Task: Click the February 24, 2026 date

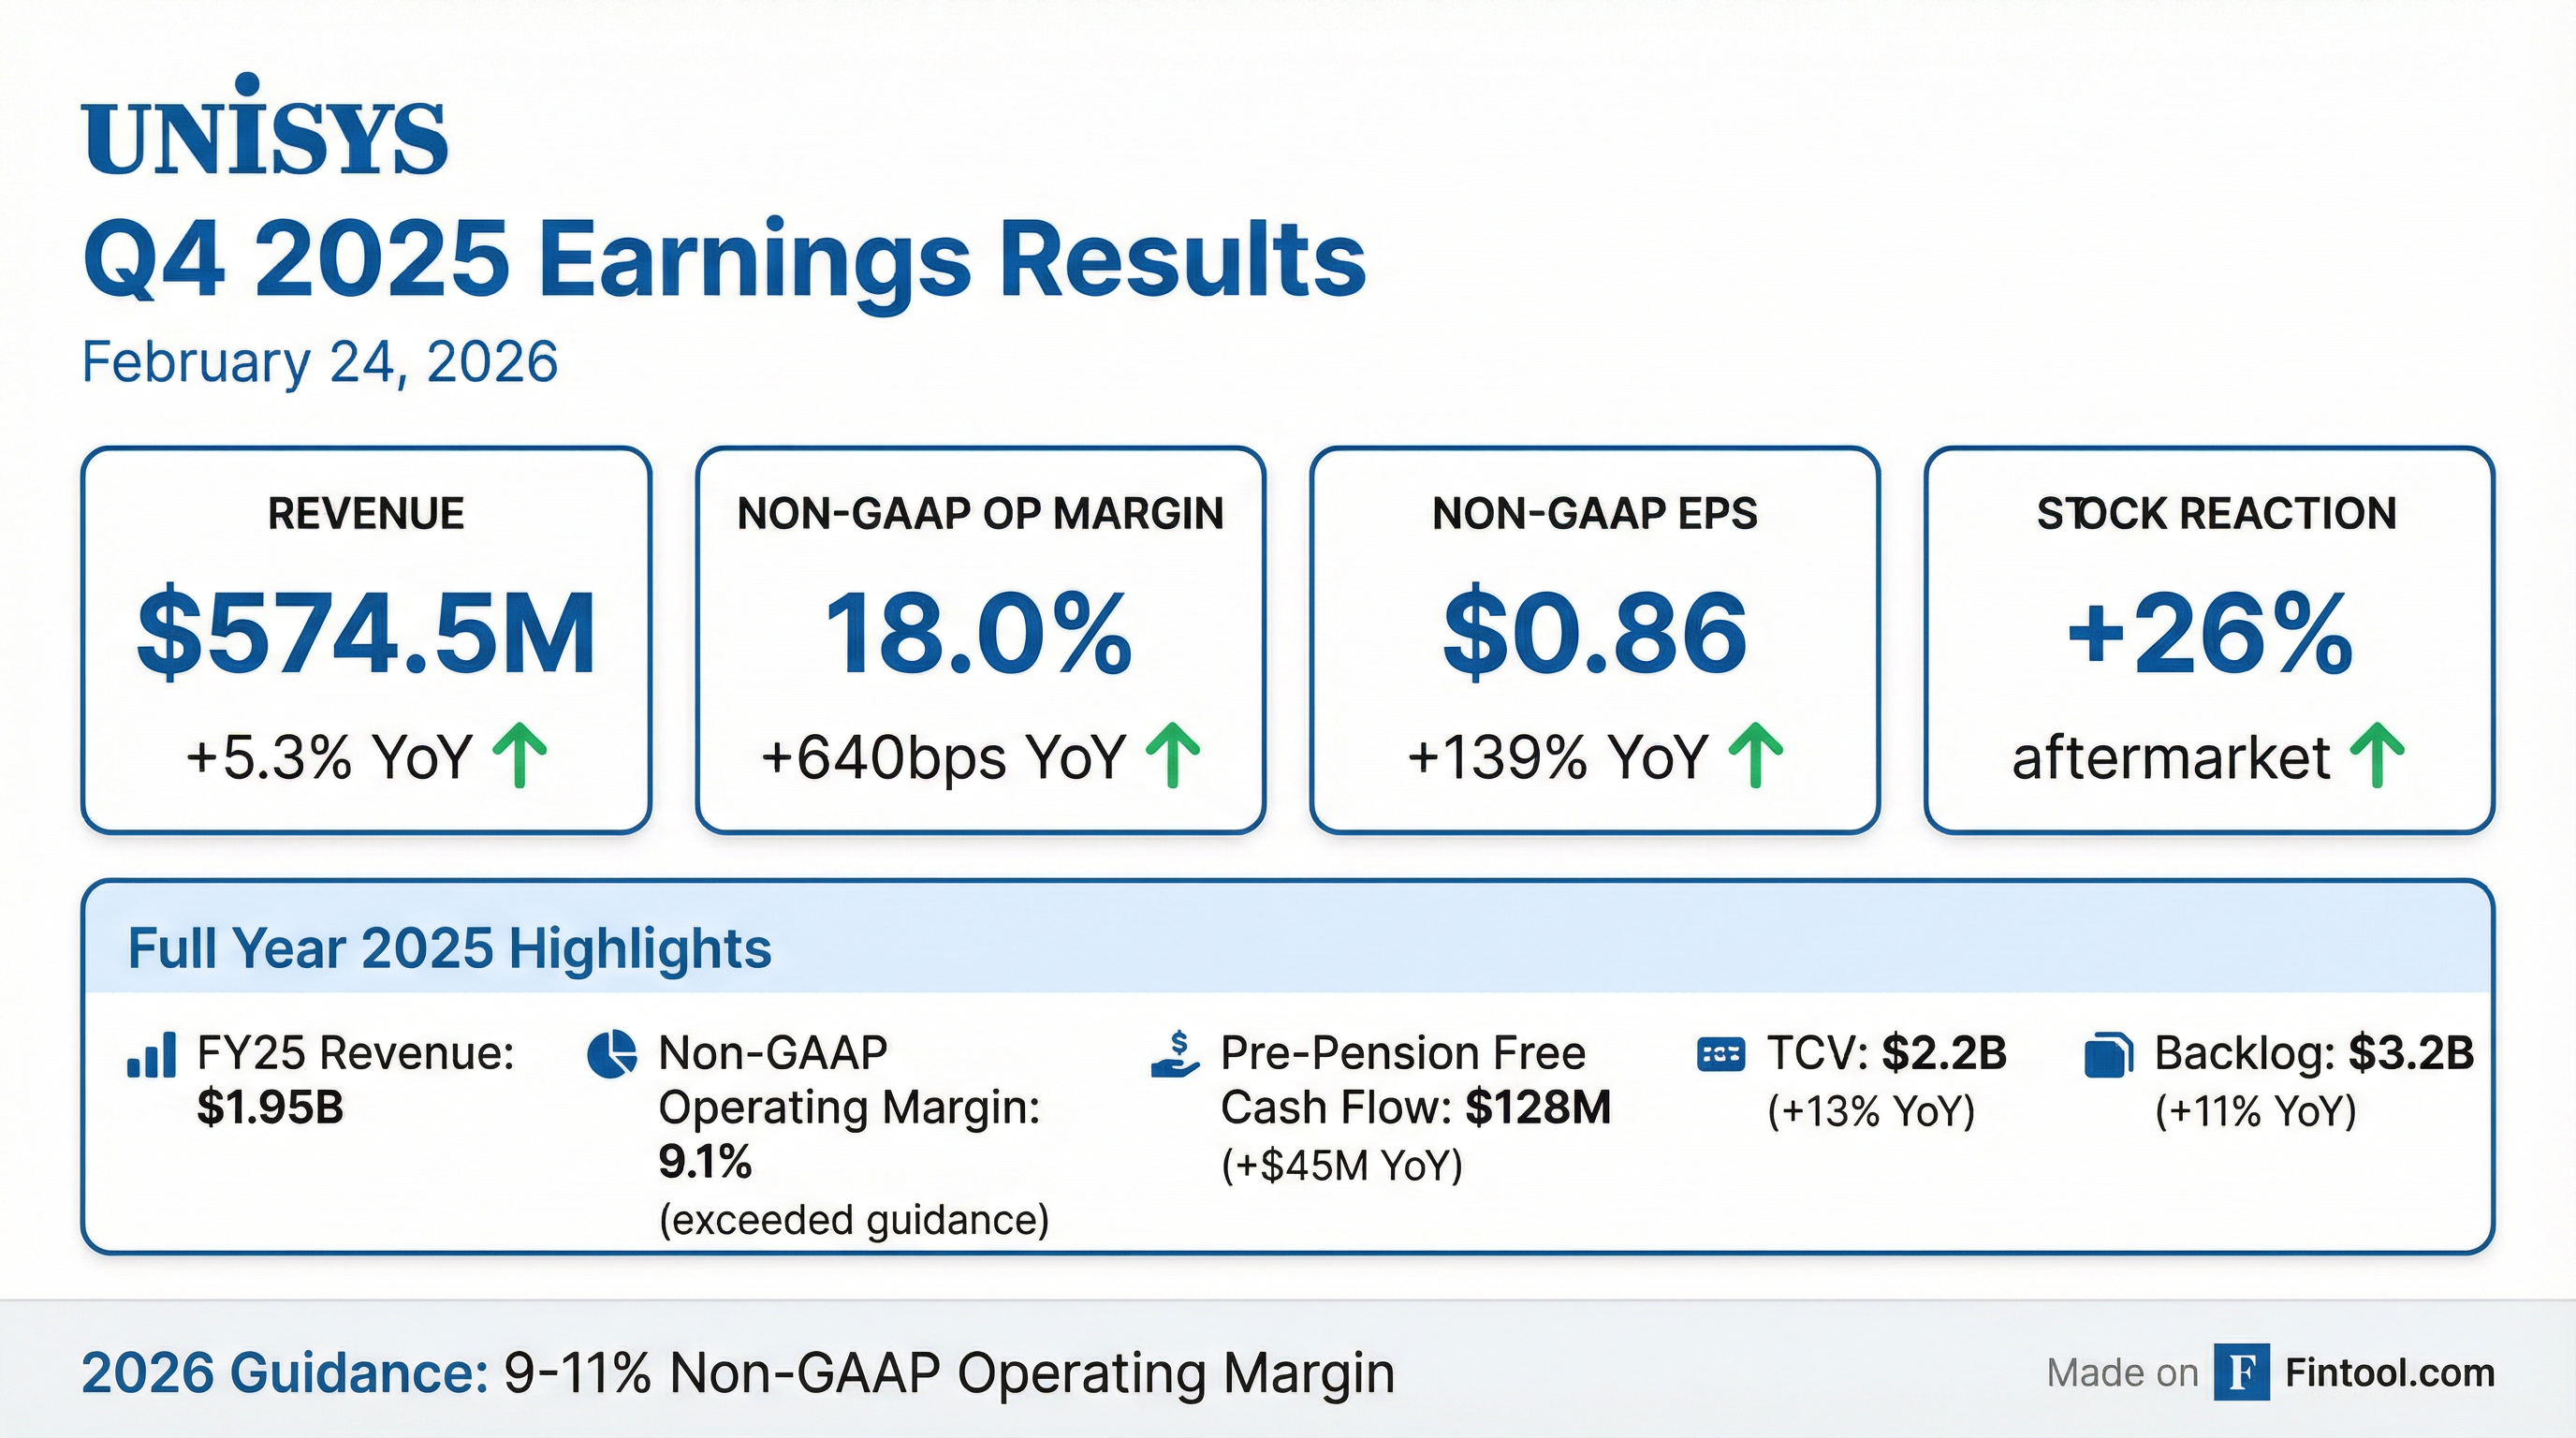Action: 320,362
